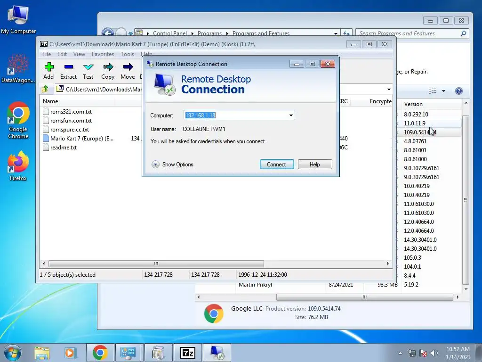
Task: Open Control Panel address history dropdown
Action: 336,33
